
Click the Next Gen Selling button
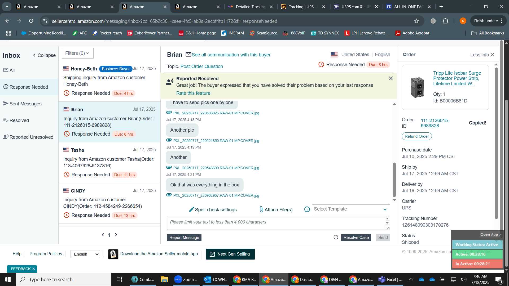click(230, 254)
